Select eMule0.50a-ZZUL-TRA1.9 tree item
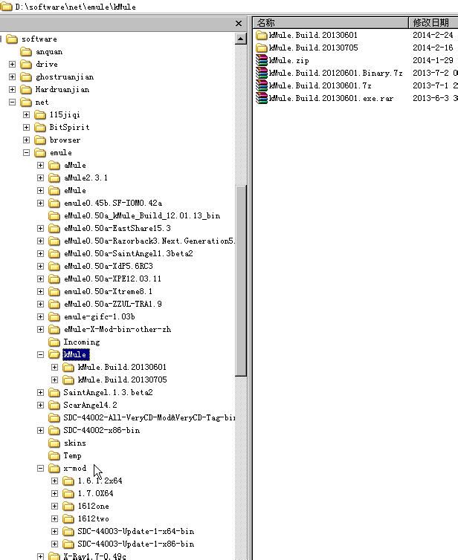 112,304
